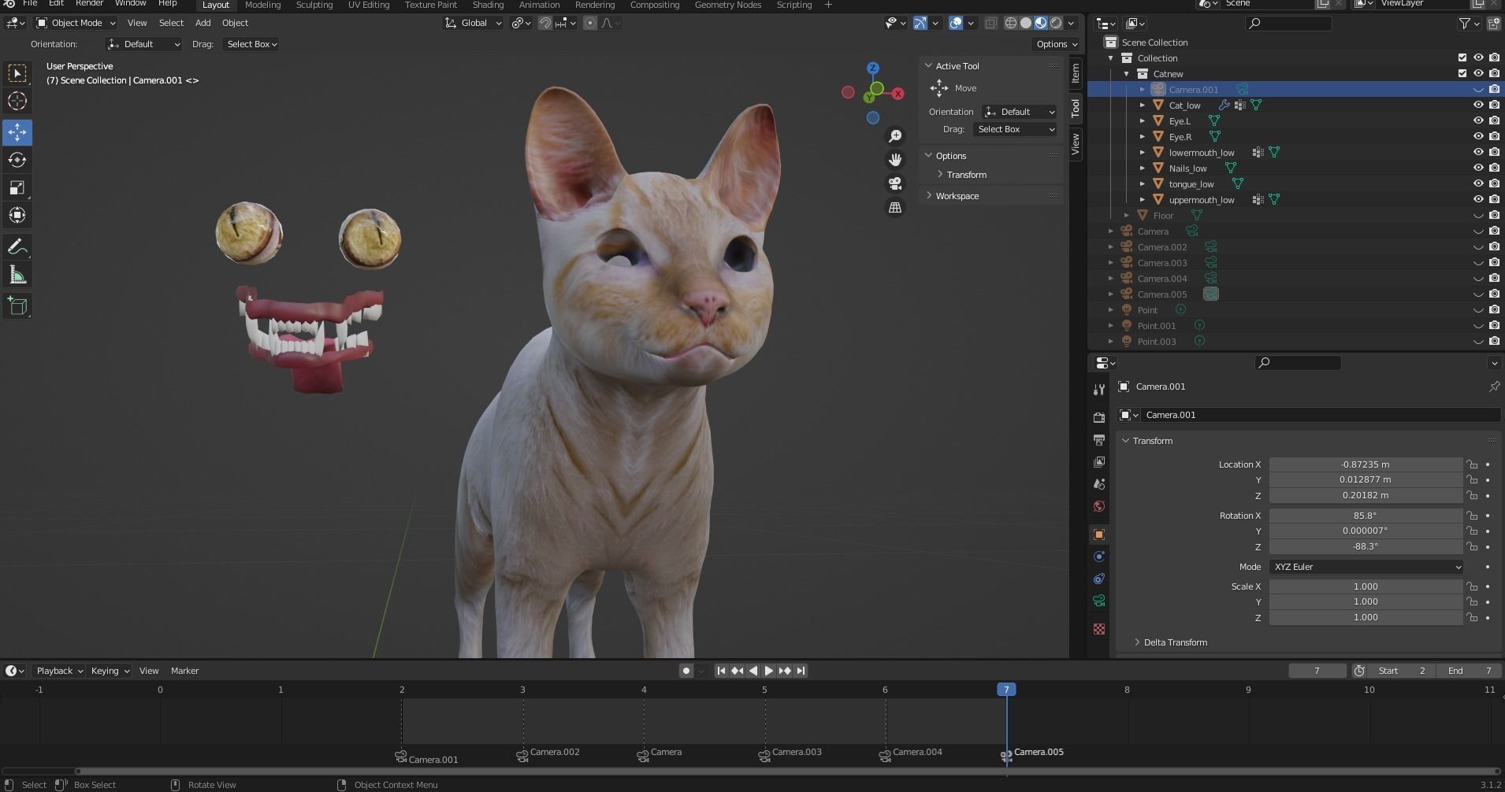Select the Move tool in toolbar

pos(17,132)
